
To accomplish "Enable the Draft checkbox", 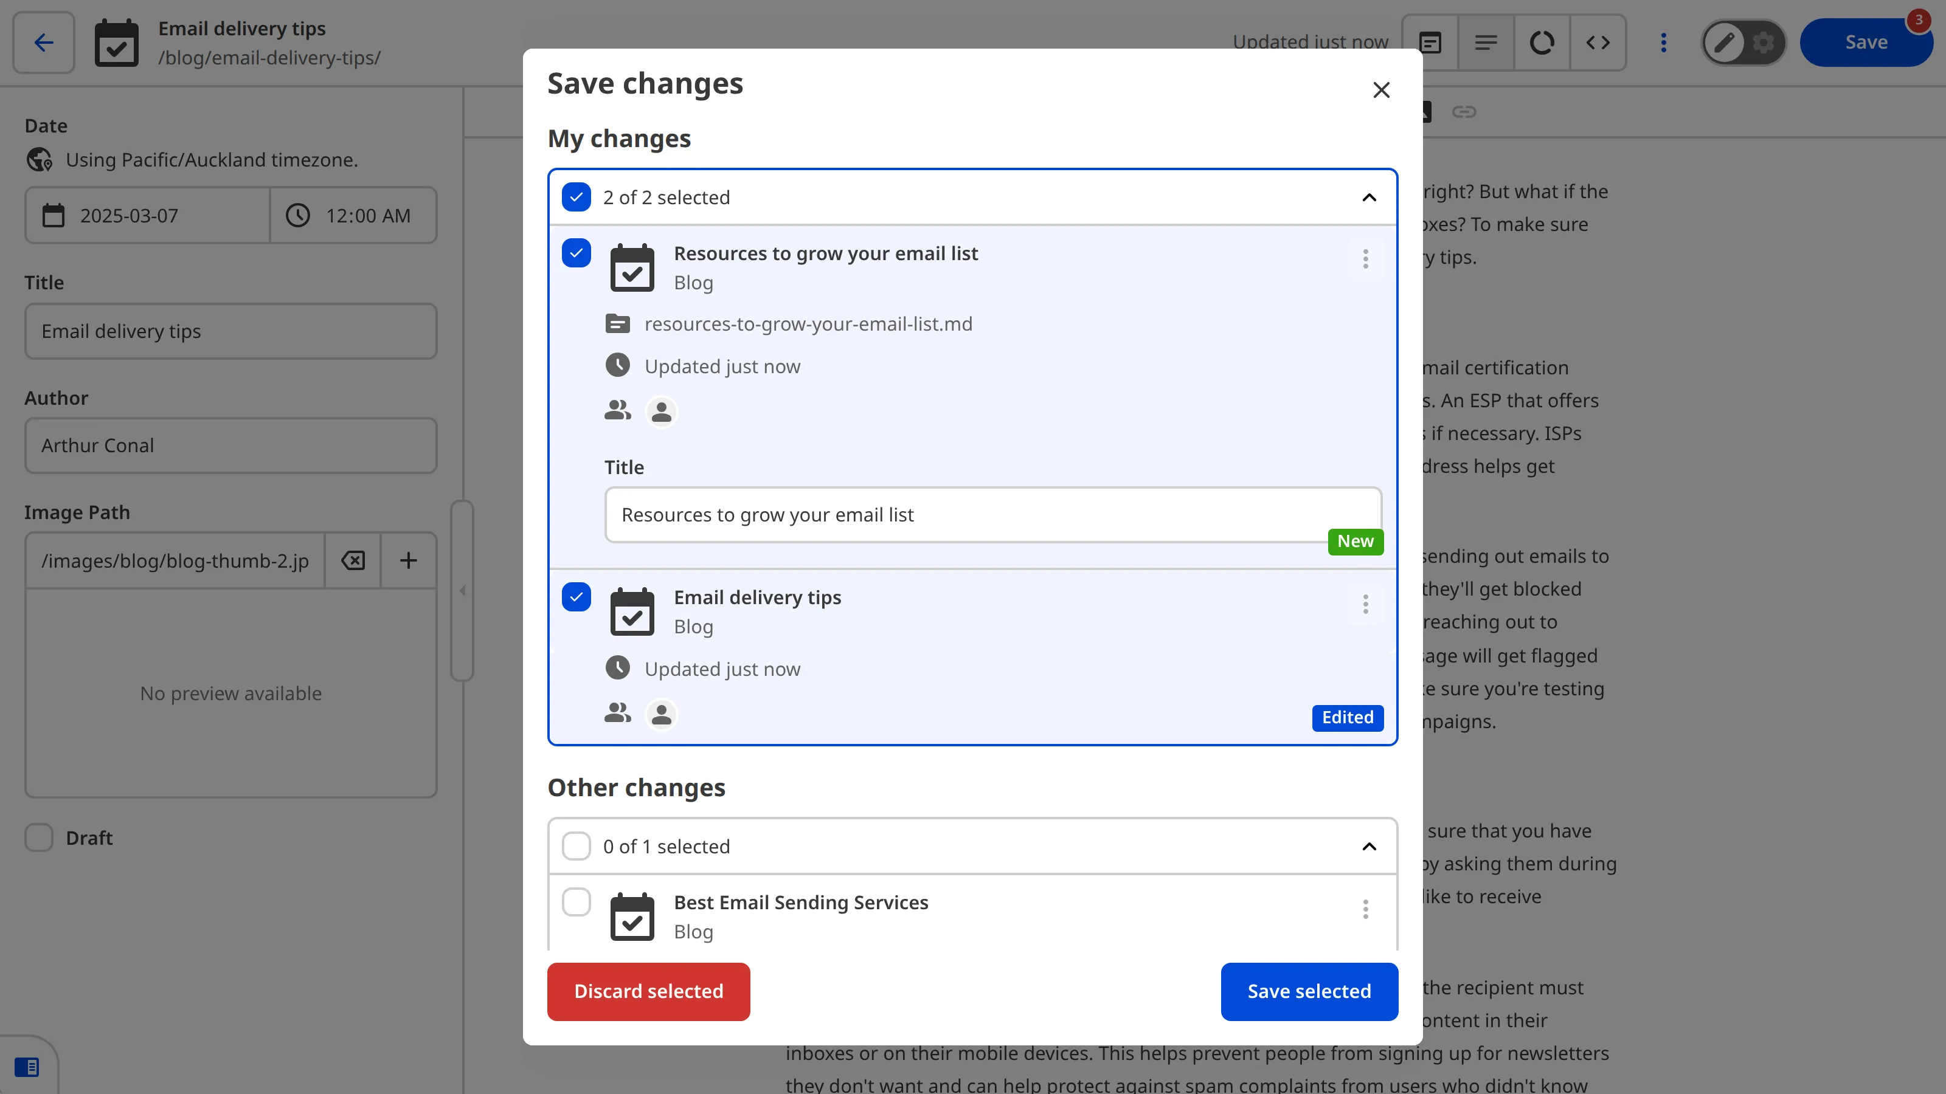I will (x=38, y=836).
